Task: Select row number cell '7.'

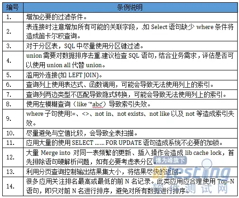Action: pyautogui.click(x=13, y=94)
